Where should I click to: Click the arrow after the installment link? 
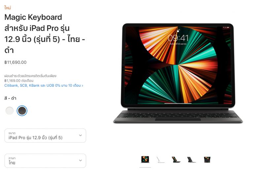(x=82, y=86)
